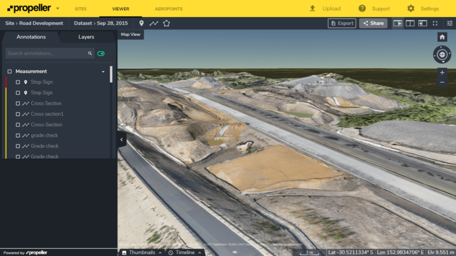The image size is (456, 256).
Task: Select the lowercase grade check annotation
Action: coord(44,135)
